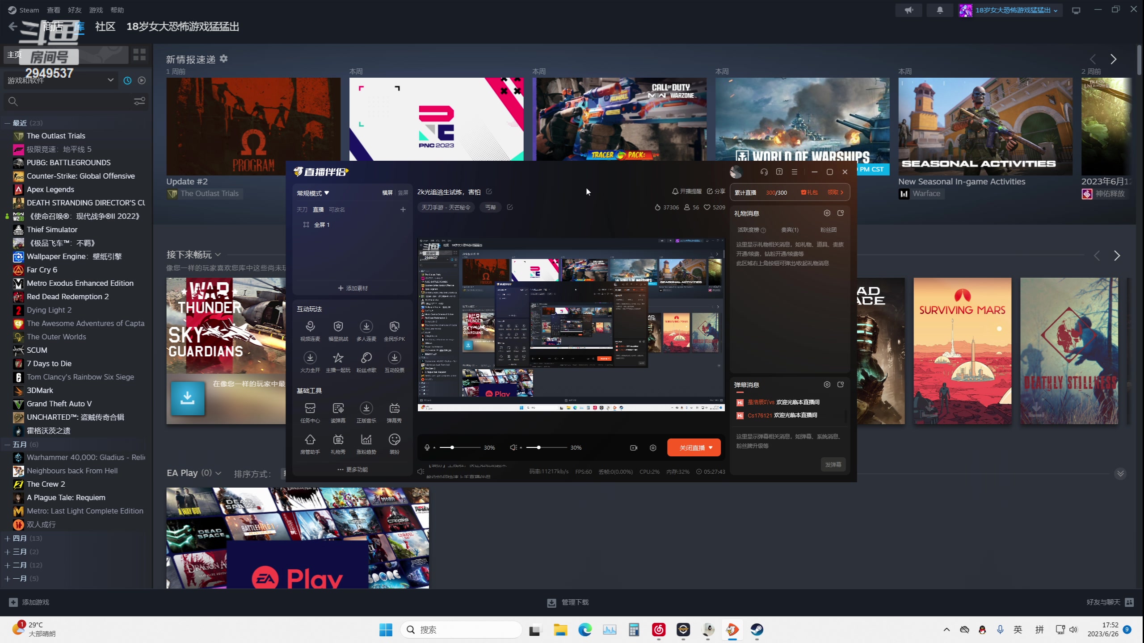Click 添加素材 button in stream editor

[x=352, y=288]
